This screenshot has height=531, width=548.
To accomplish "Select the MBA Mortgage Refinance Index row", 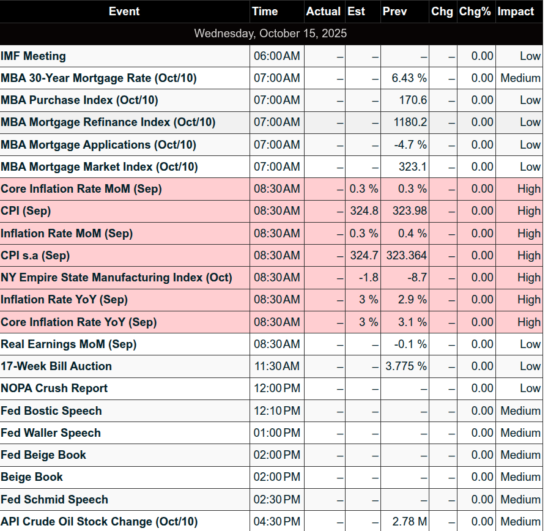I will (108, 122).
